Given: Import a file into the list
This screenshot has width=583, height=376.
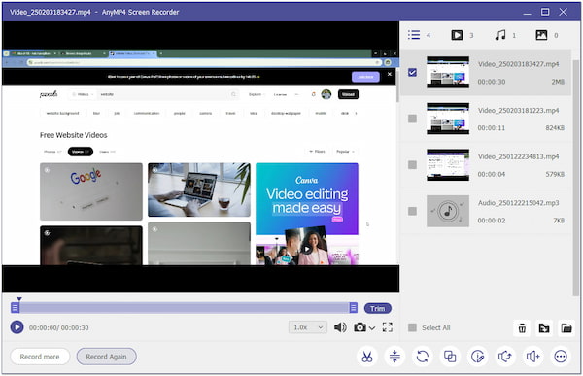Looking at the screenshot, I should point(544,328).
